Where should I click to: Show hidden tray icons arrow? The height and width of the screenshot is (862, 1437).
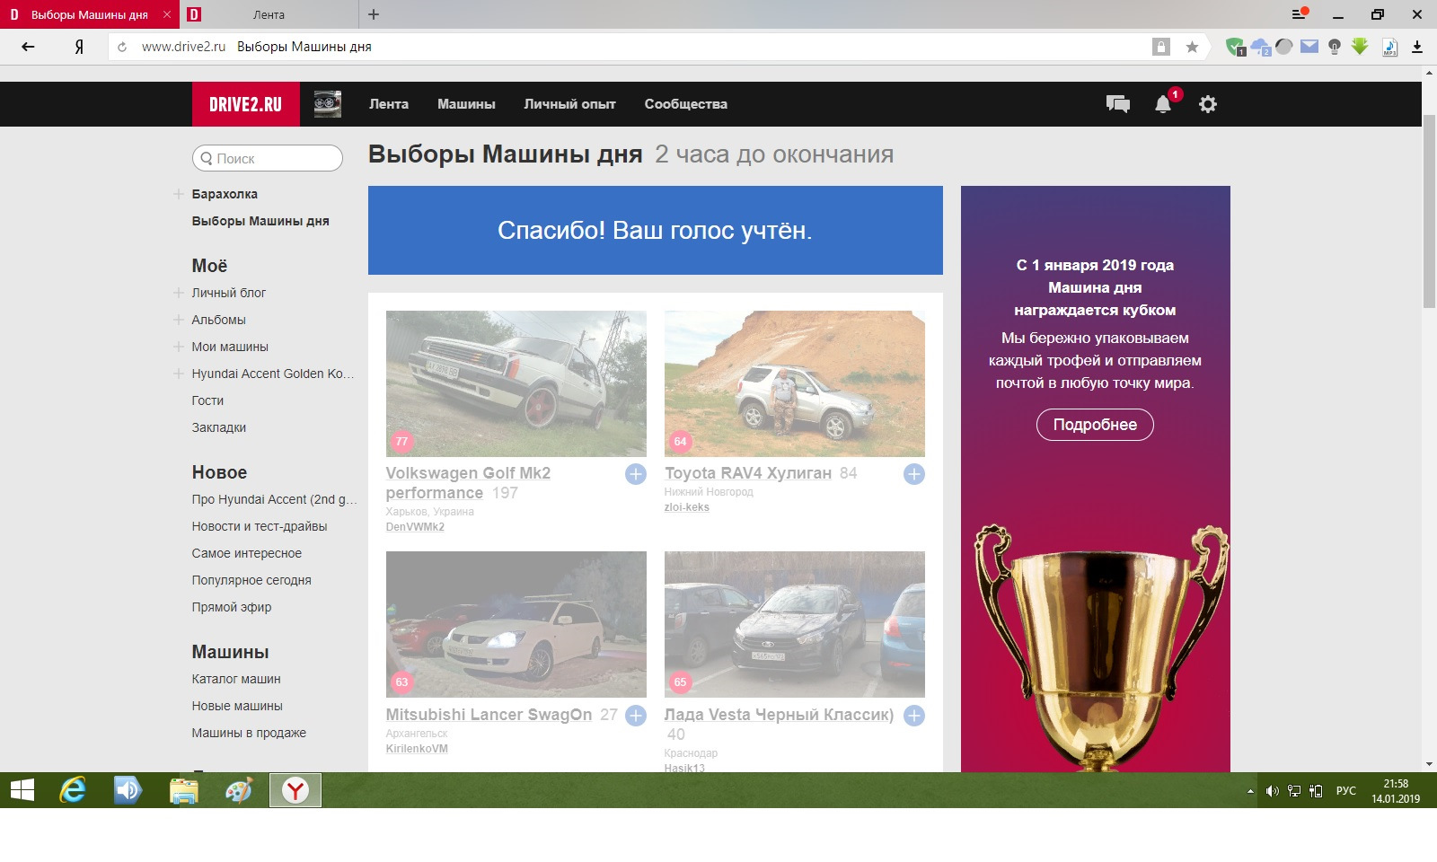[x=1250, y=791]
